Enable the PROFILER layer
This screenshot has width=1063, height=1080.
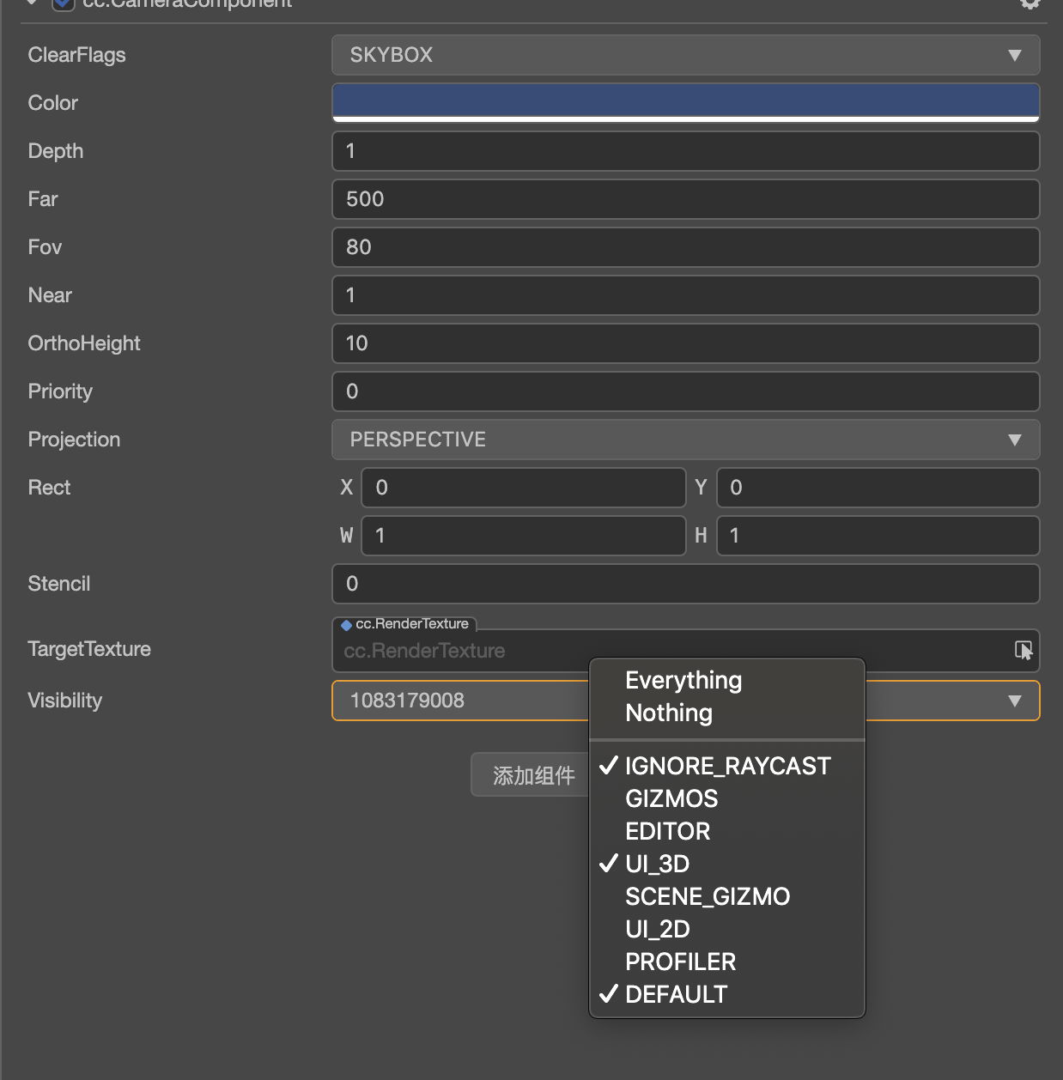[x=680, y=962]
